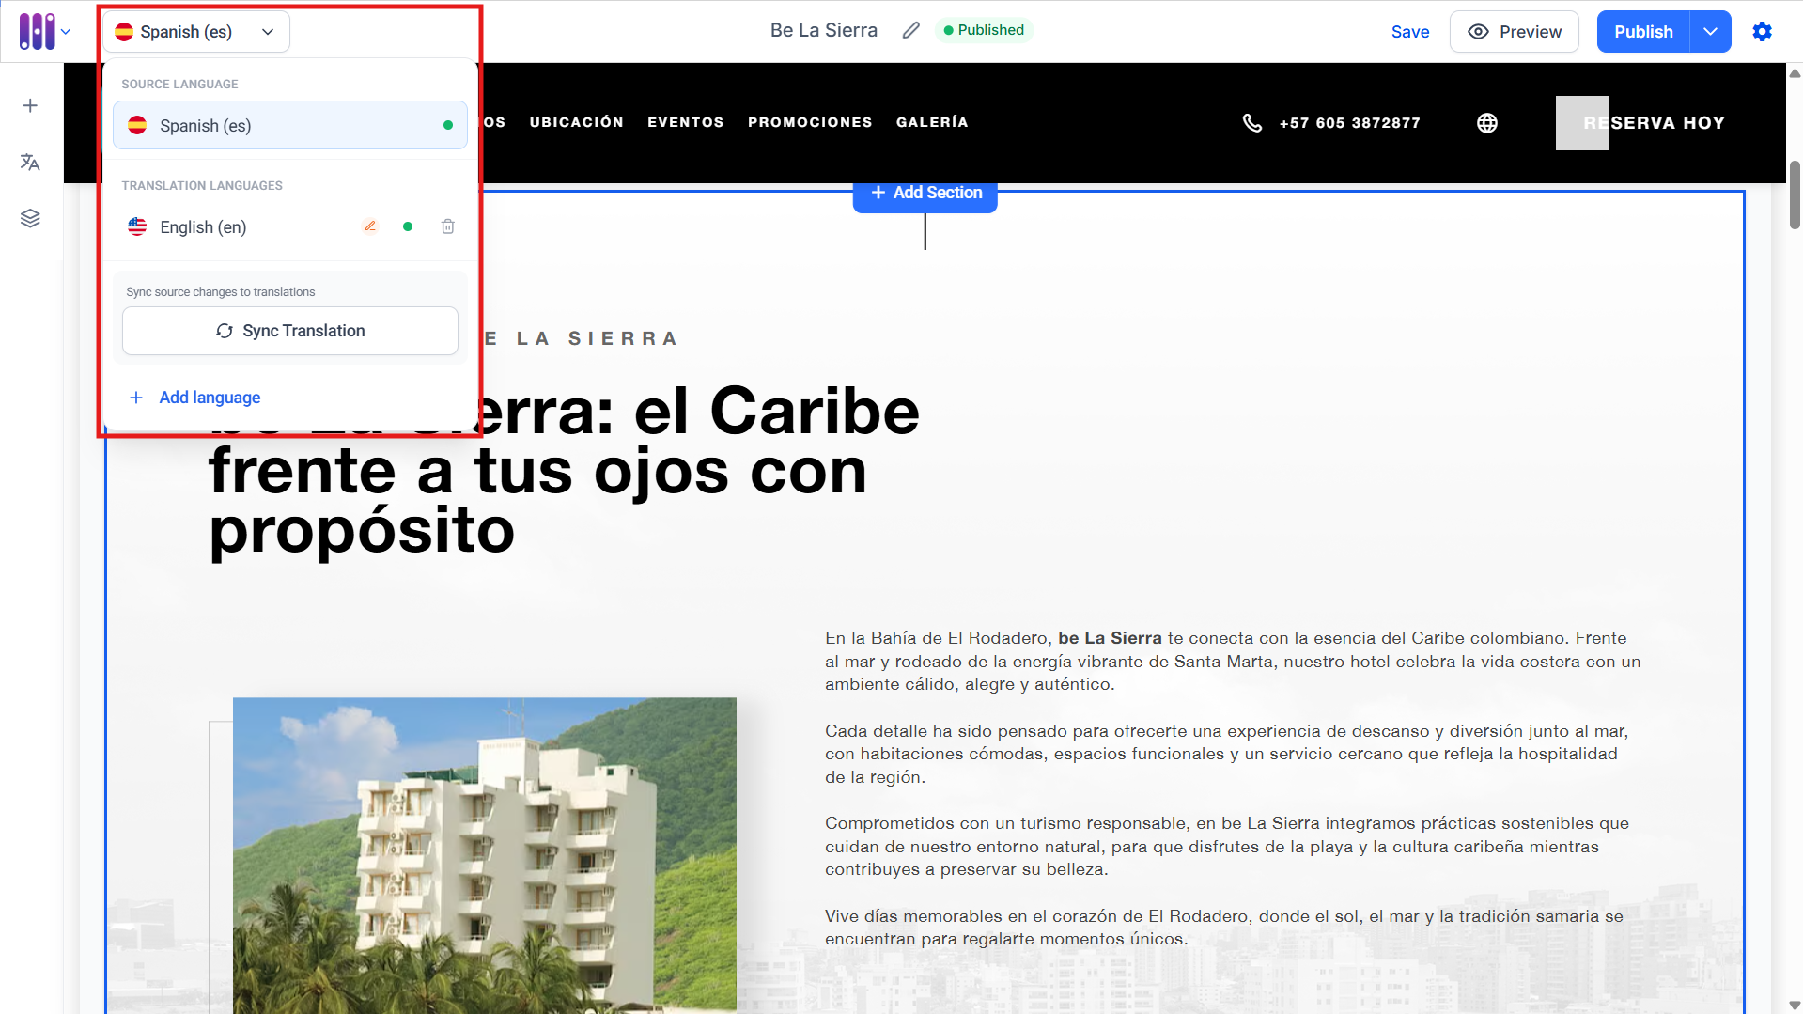Open the page Preview
Screen dimensions: 1803x1014
pos(1514,32)
